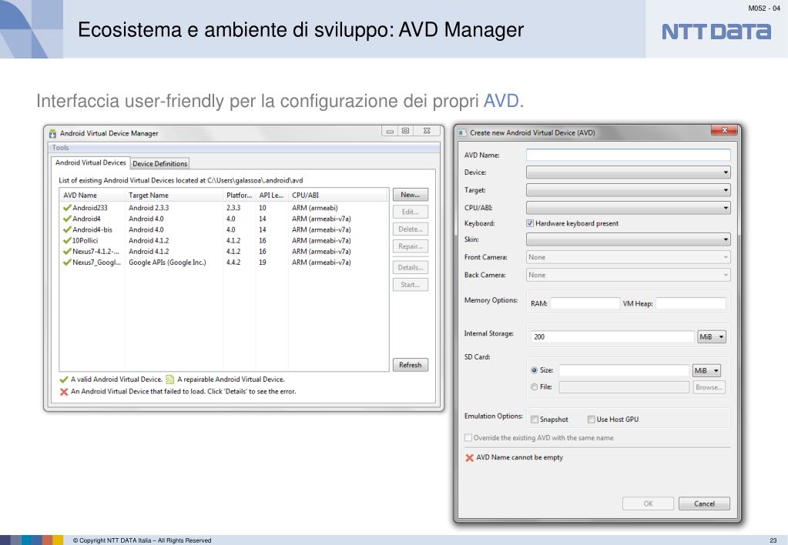Click the Android icon in AVD Manager title bar
Viewport: 788px width, 545px height.
[x=53, y=134]
